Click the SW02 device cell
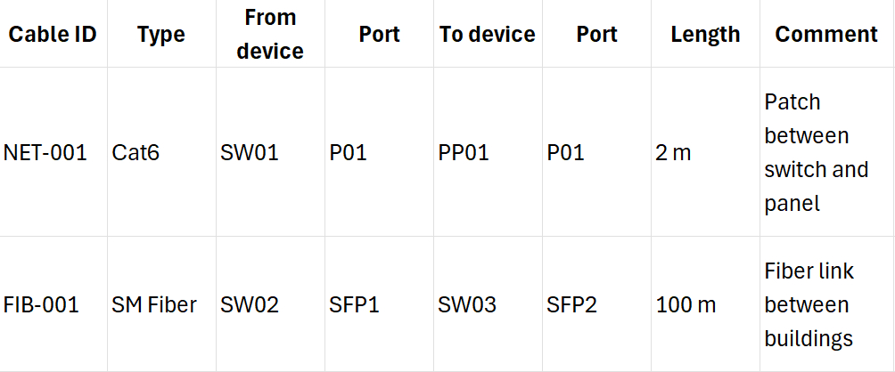 250,305
